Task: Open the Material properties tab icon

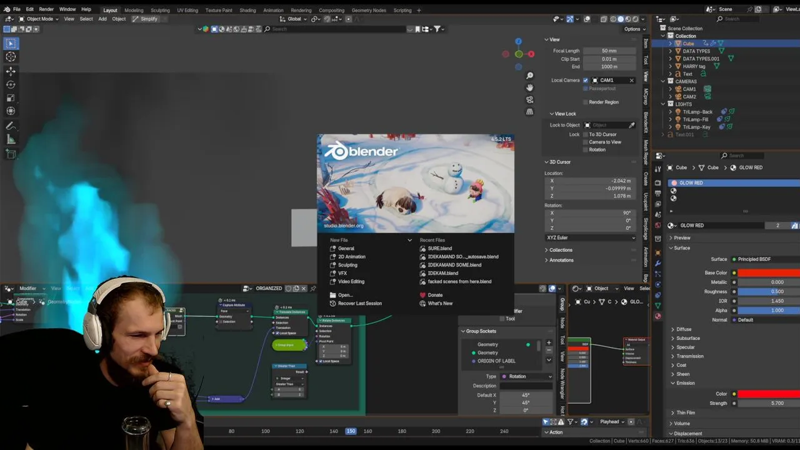Action: tap(657, 316)
